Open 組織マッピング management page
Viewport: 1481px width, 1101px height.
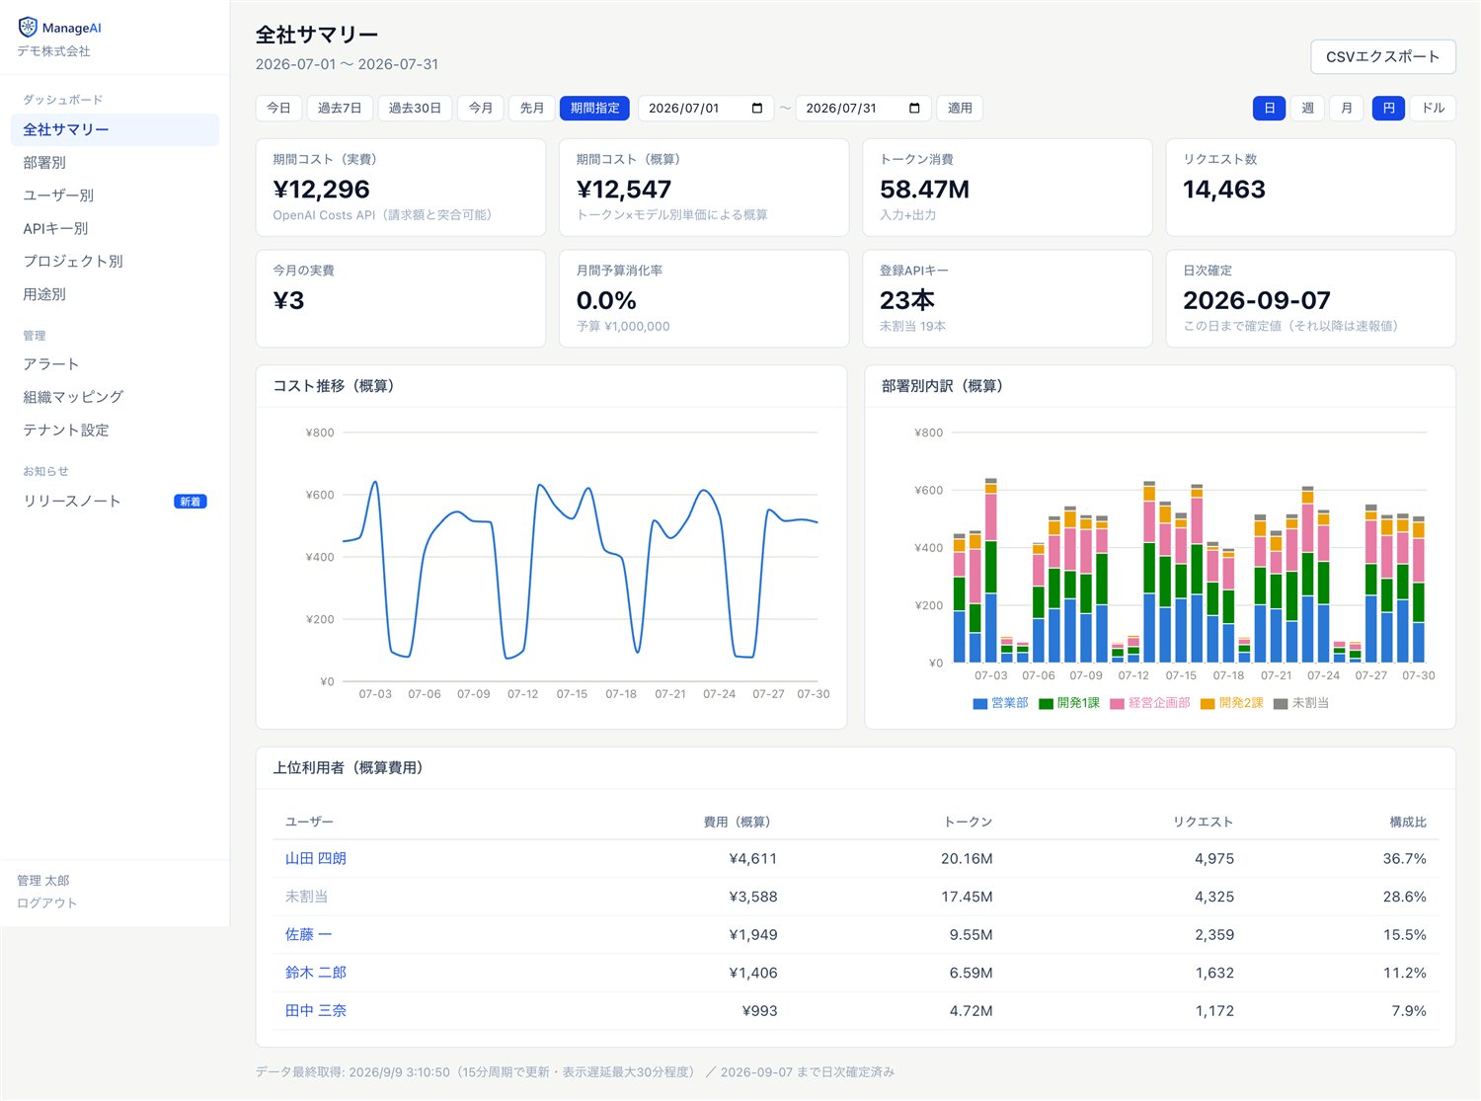[x=115, y=397]
